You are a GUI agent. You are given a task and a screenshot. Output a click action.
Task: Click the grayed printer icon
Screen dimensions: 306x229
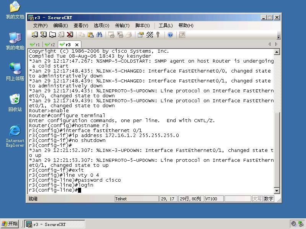[129, 35]
